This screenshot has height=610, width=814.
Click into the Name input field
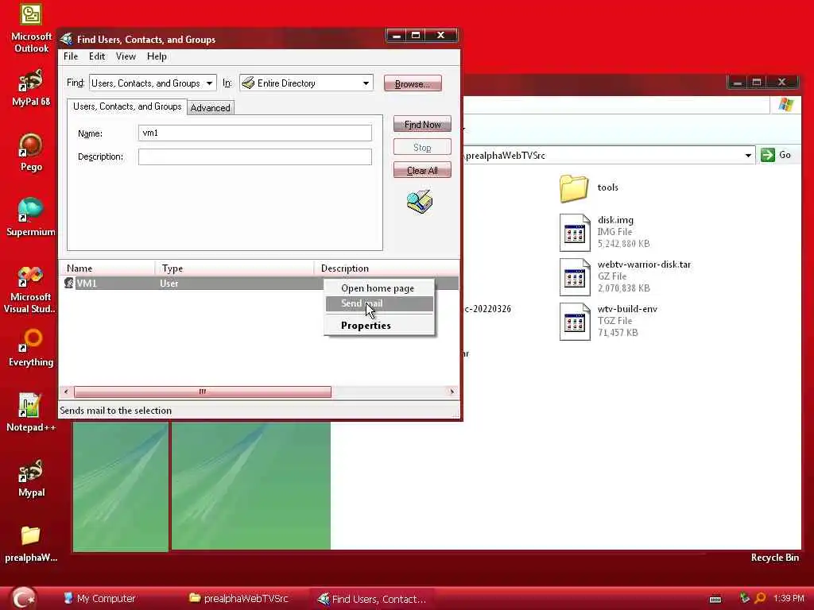coord(255,133)
